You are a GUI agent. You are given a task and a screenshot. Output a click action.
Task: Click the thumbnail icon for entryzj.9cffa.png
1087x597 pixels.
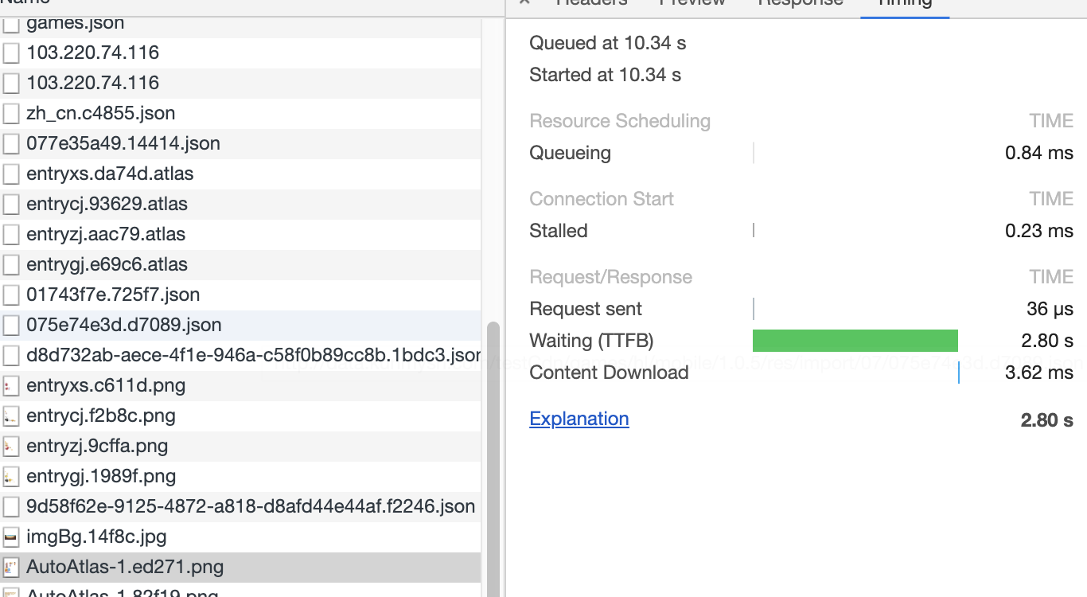11,447
